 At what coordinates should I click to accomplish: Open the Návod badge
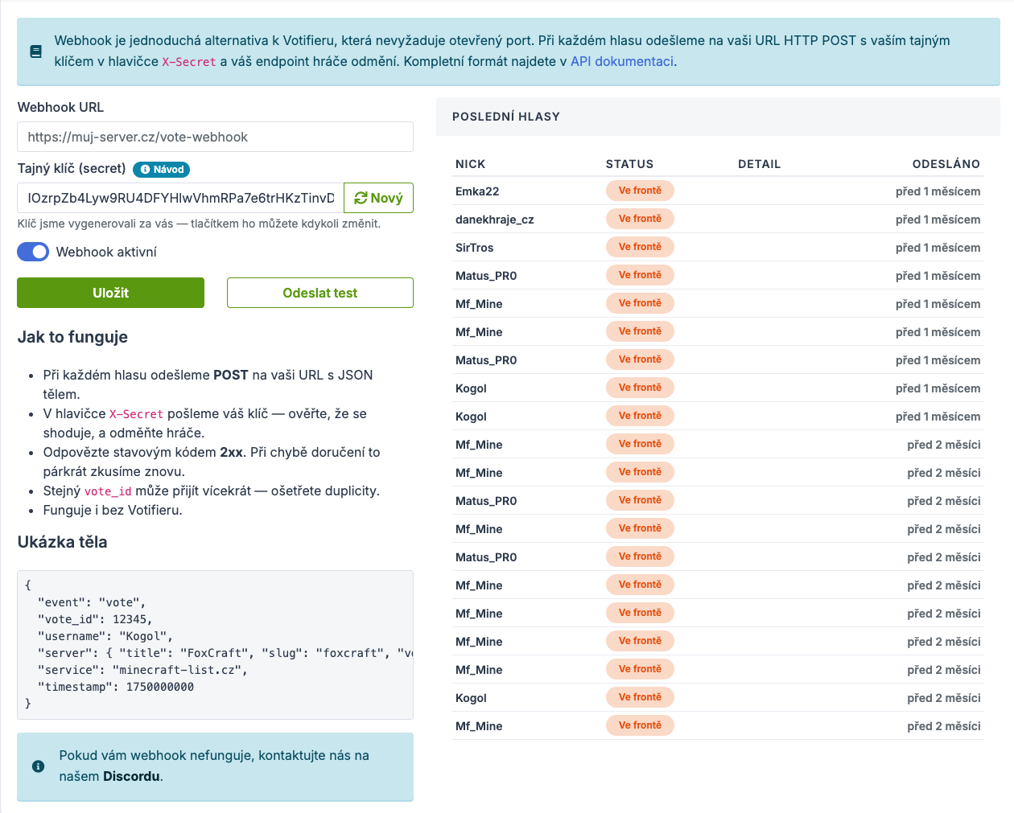point(161,170)
